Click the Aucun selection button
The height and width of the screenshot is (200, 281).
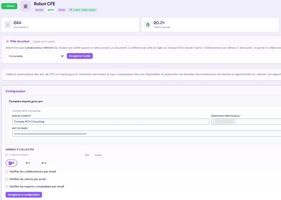[x=98, y=155]
